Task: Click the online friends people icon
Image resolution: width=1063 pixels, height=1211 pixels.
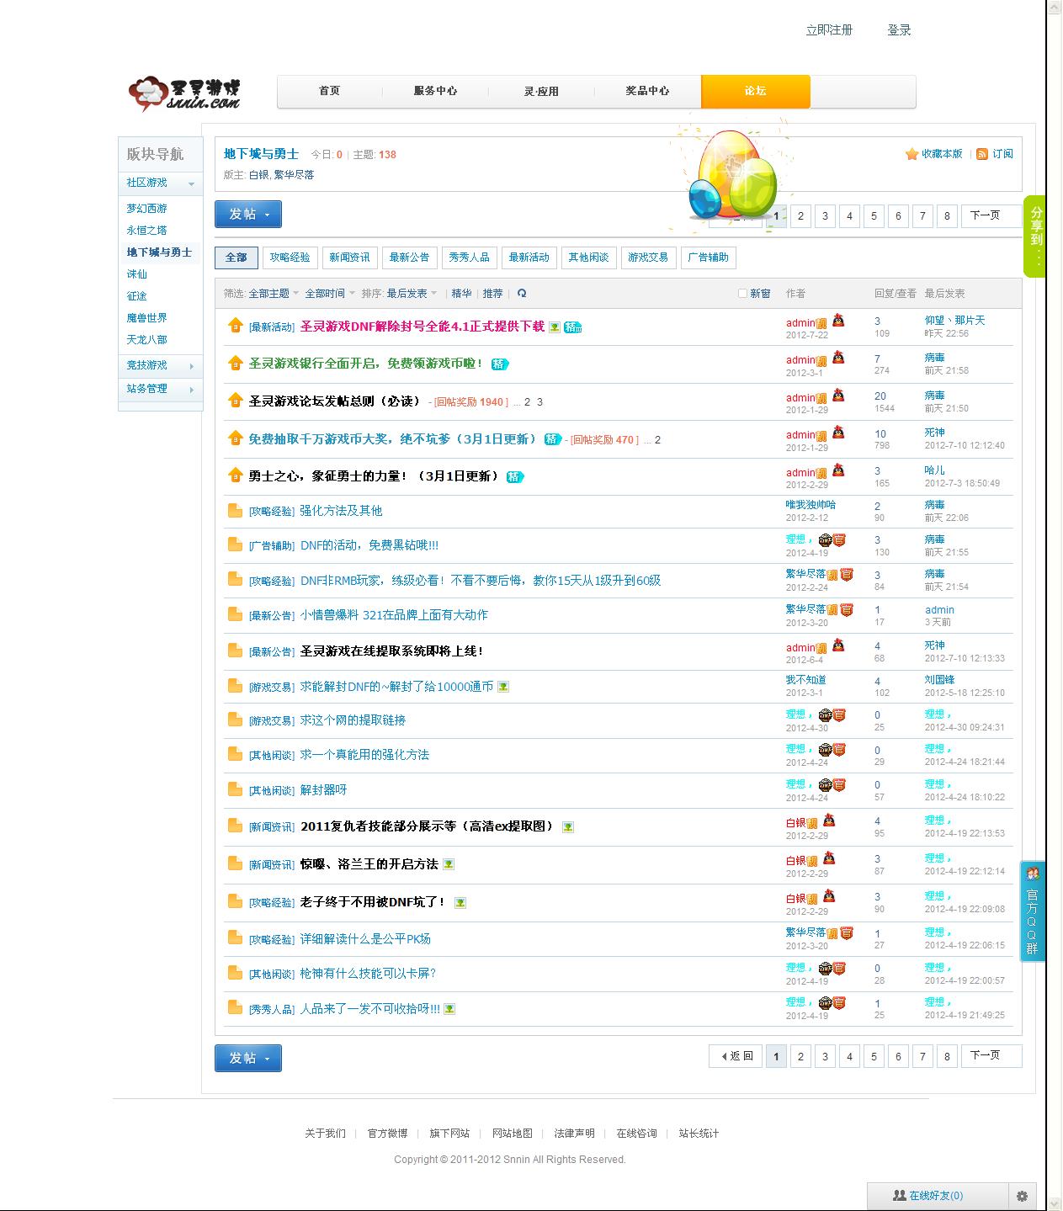Action: [x=899, y=1196]
